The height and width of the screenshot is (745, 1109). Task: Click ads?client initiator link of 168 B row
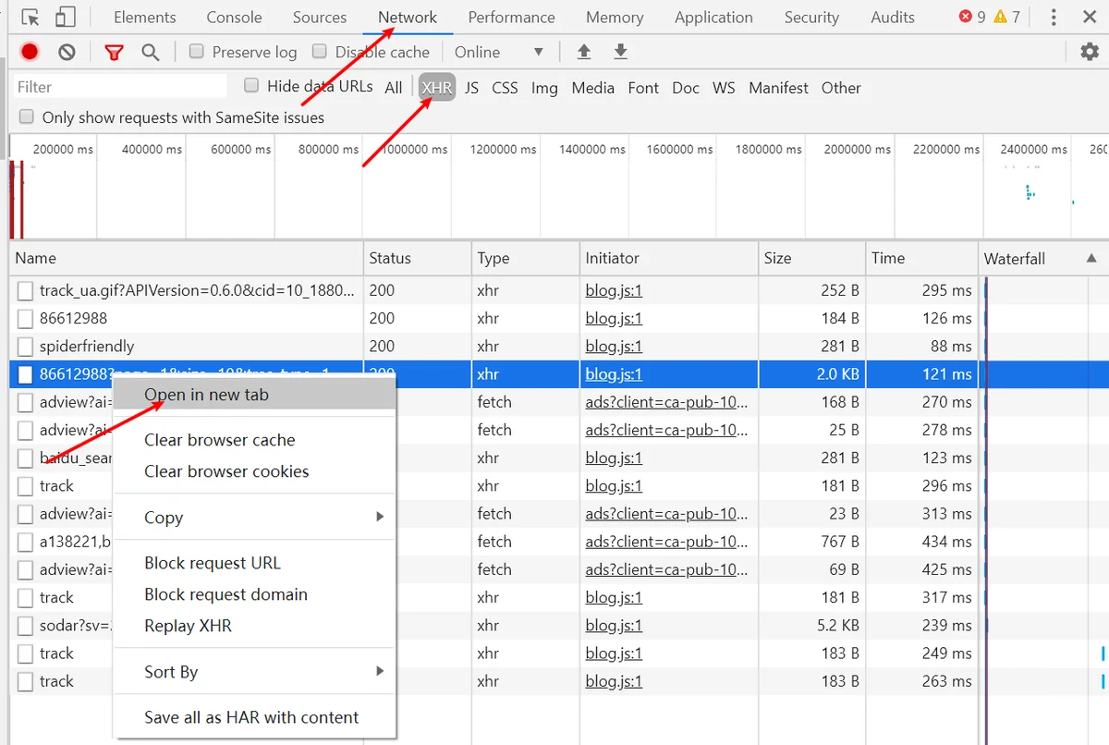click(x=666, y=402)
